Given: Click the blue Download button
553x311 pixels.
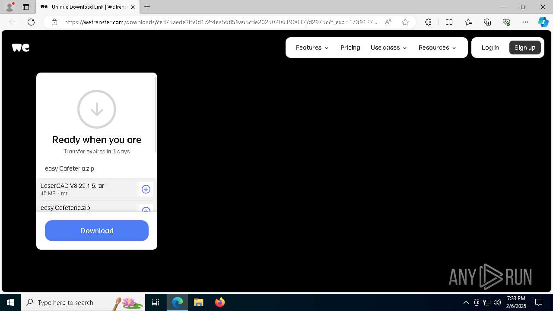Looking at the screenshot, I should [97, 231].
